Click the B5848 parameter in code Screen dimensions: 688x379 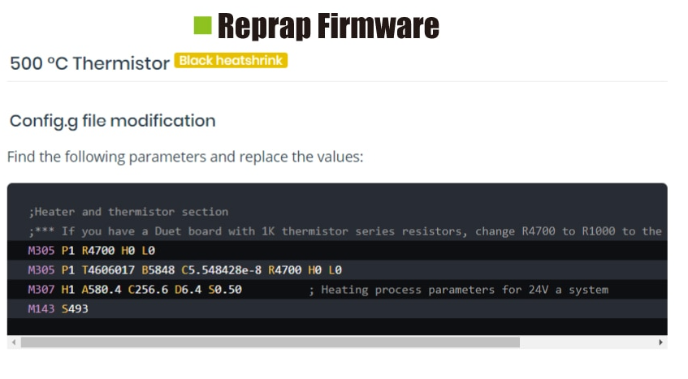coord(158,270)
